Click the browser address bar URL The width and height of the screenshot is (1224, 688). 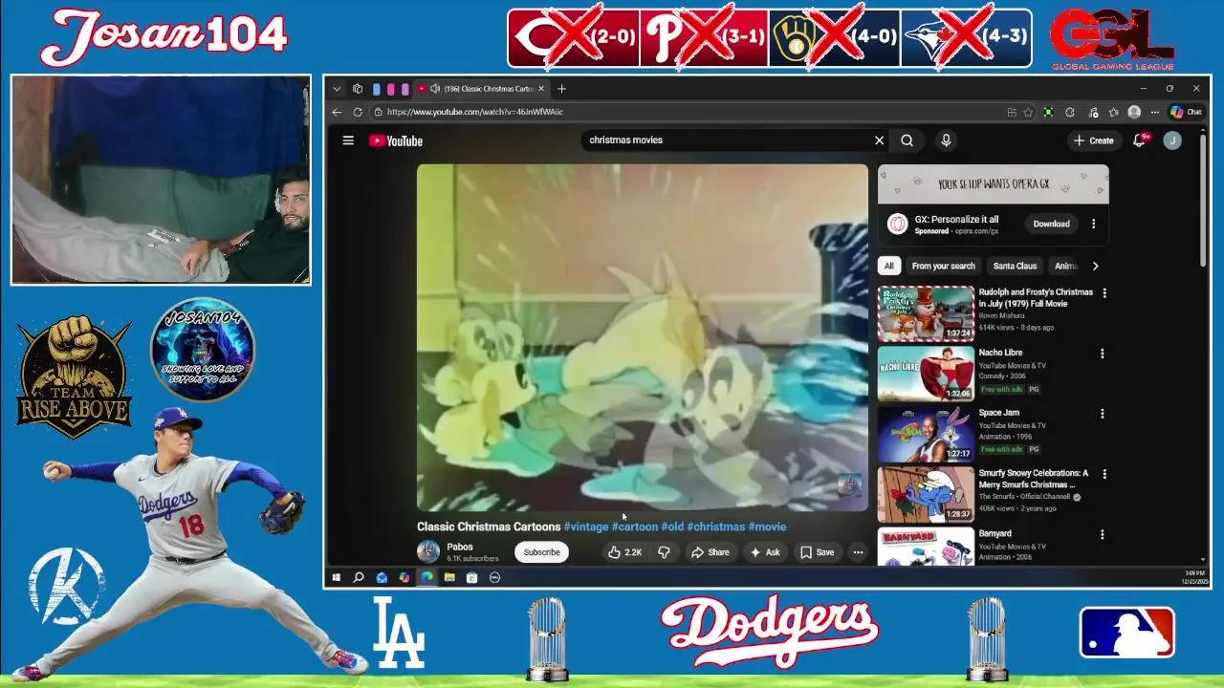pos(475,112)
